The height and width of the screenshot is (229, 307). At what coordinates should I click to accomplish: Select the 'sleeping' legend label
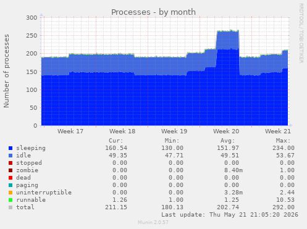point(31,148)
